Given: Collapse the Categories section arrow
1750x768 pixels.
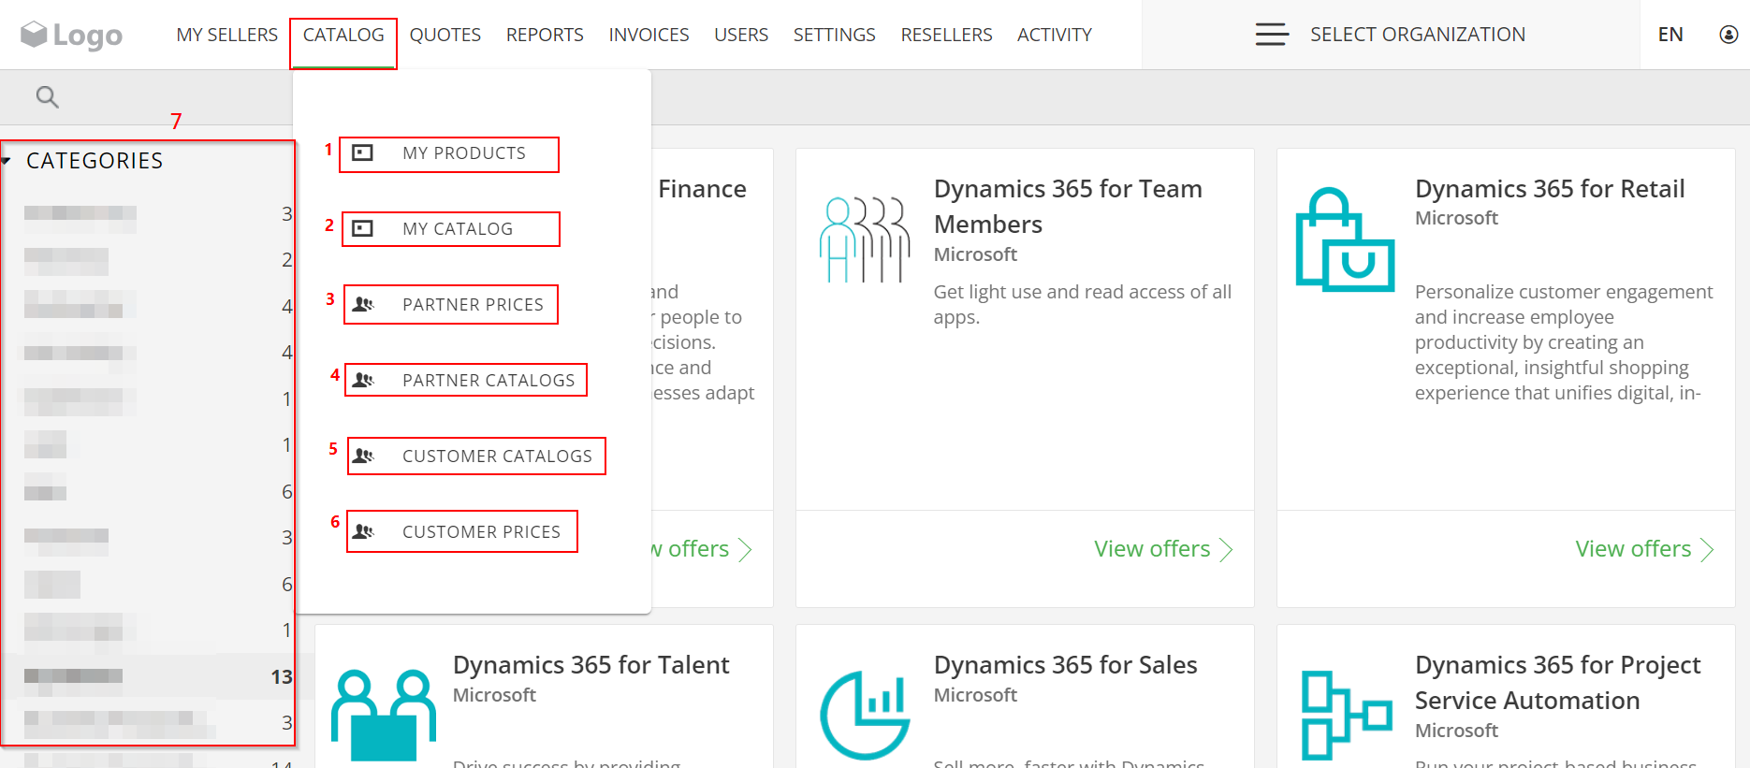Looking at the screenshot, I should [7, 161].
